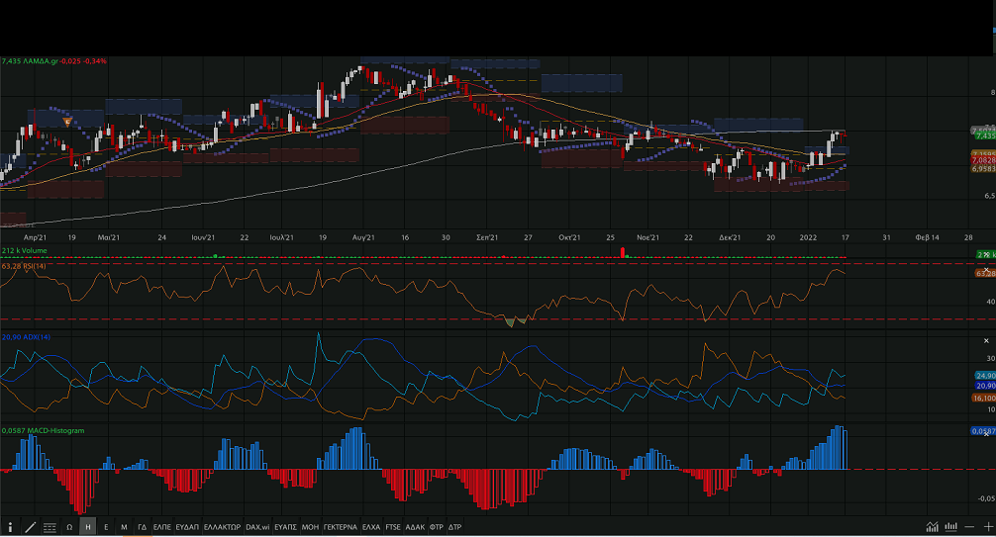Switch to the H daily timeframe
This screenshot has height=537, width=996.
coord(88,527)
